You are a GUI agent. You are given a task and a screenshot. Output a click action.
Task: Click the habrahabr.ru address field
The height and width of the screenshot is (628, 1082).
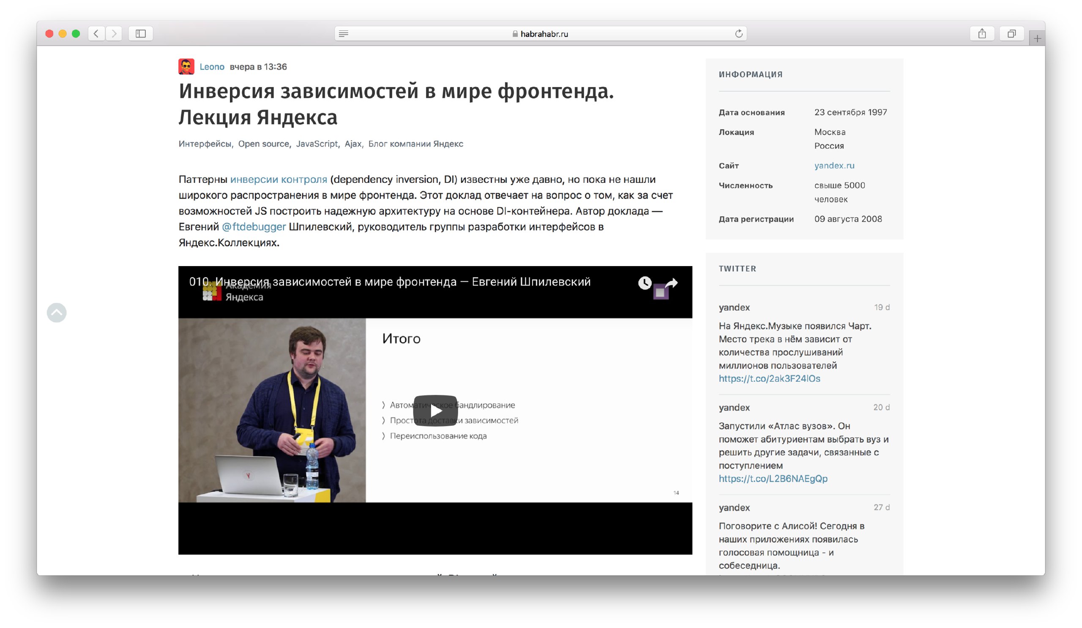pyautogui.click(x=541, y=33)
